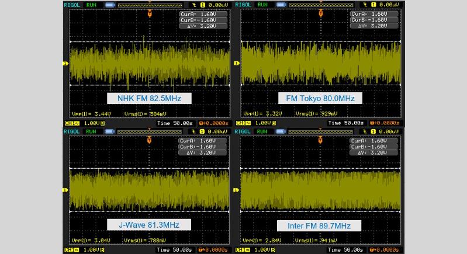This screenshot has height=254, width=467.
Task: Click the Vpp(1)= 3.04V measurement
Action: (x=91, y=241)
